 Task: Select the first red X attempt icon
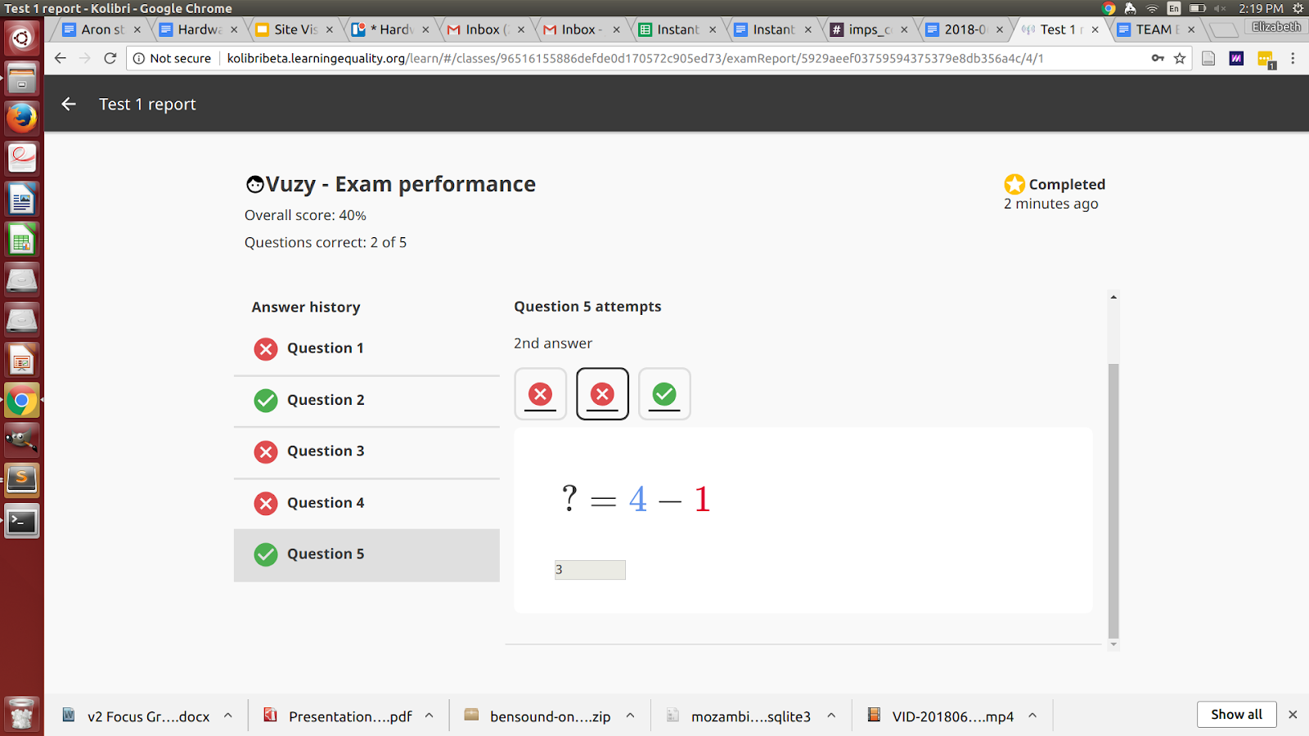(x=540, y=393)
